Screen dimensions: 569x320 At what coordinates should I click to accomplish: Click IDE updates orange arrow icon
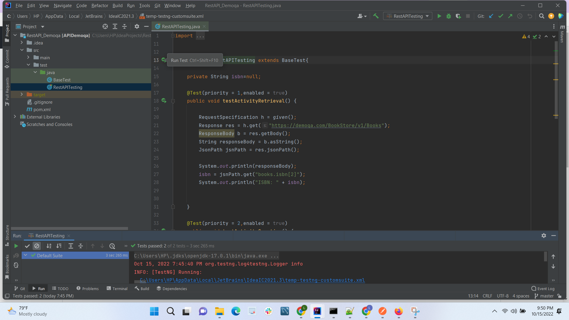click(x=551, y=16)
